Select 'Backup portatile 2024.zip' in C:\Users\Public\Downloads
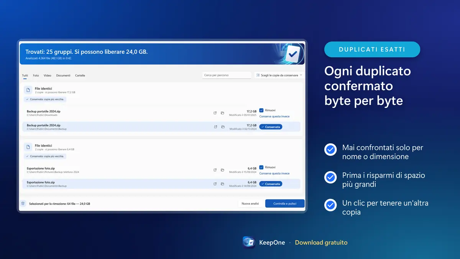This screenshot has height=259, width=460. (x=44, y=111)
